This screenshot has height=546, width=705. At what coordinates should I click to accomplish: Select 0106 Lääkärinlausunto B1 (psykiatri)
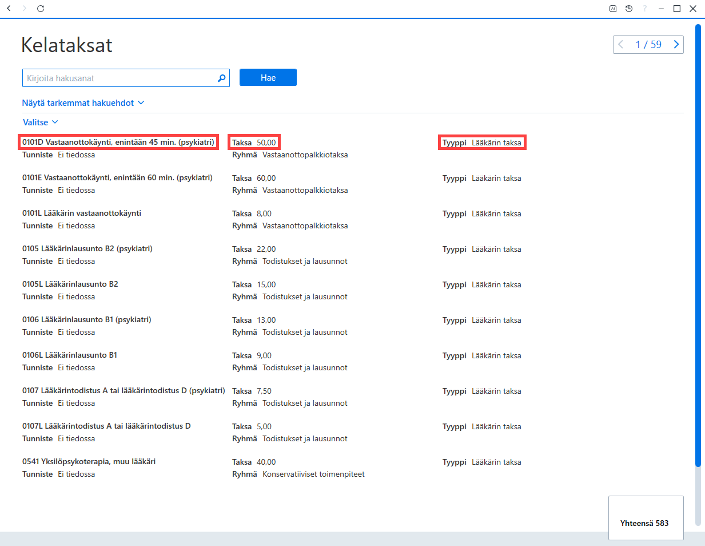87,320
